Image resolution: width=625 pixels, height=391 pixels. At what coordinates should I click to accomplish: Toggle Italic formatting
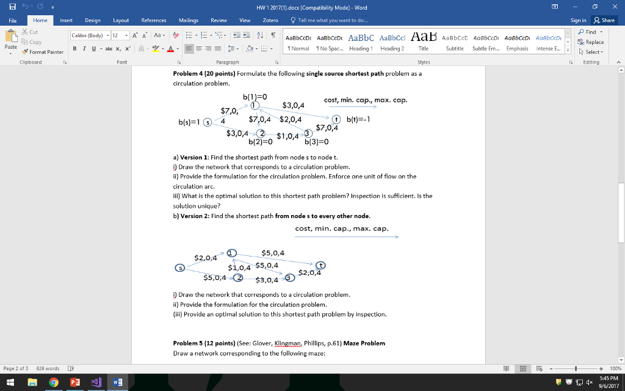click(x=84, y=48)
